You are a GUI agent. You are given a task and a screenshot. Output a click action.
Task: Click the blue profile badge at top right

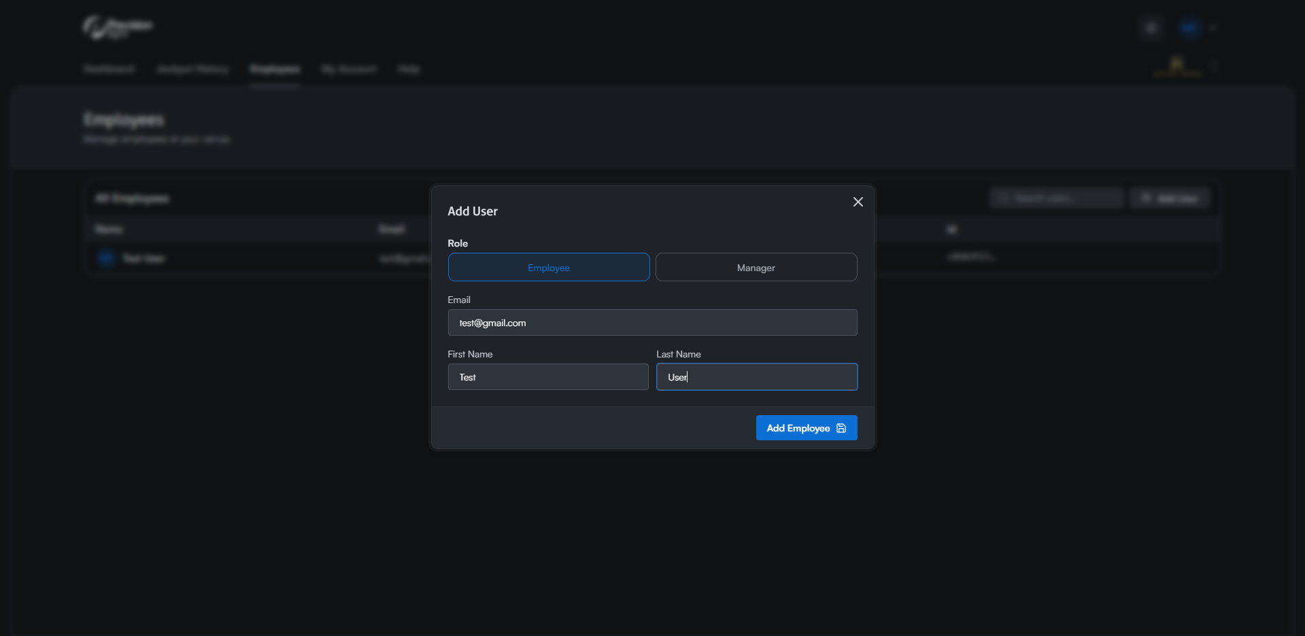[x=1189, y=28]
